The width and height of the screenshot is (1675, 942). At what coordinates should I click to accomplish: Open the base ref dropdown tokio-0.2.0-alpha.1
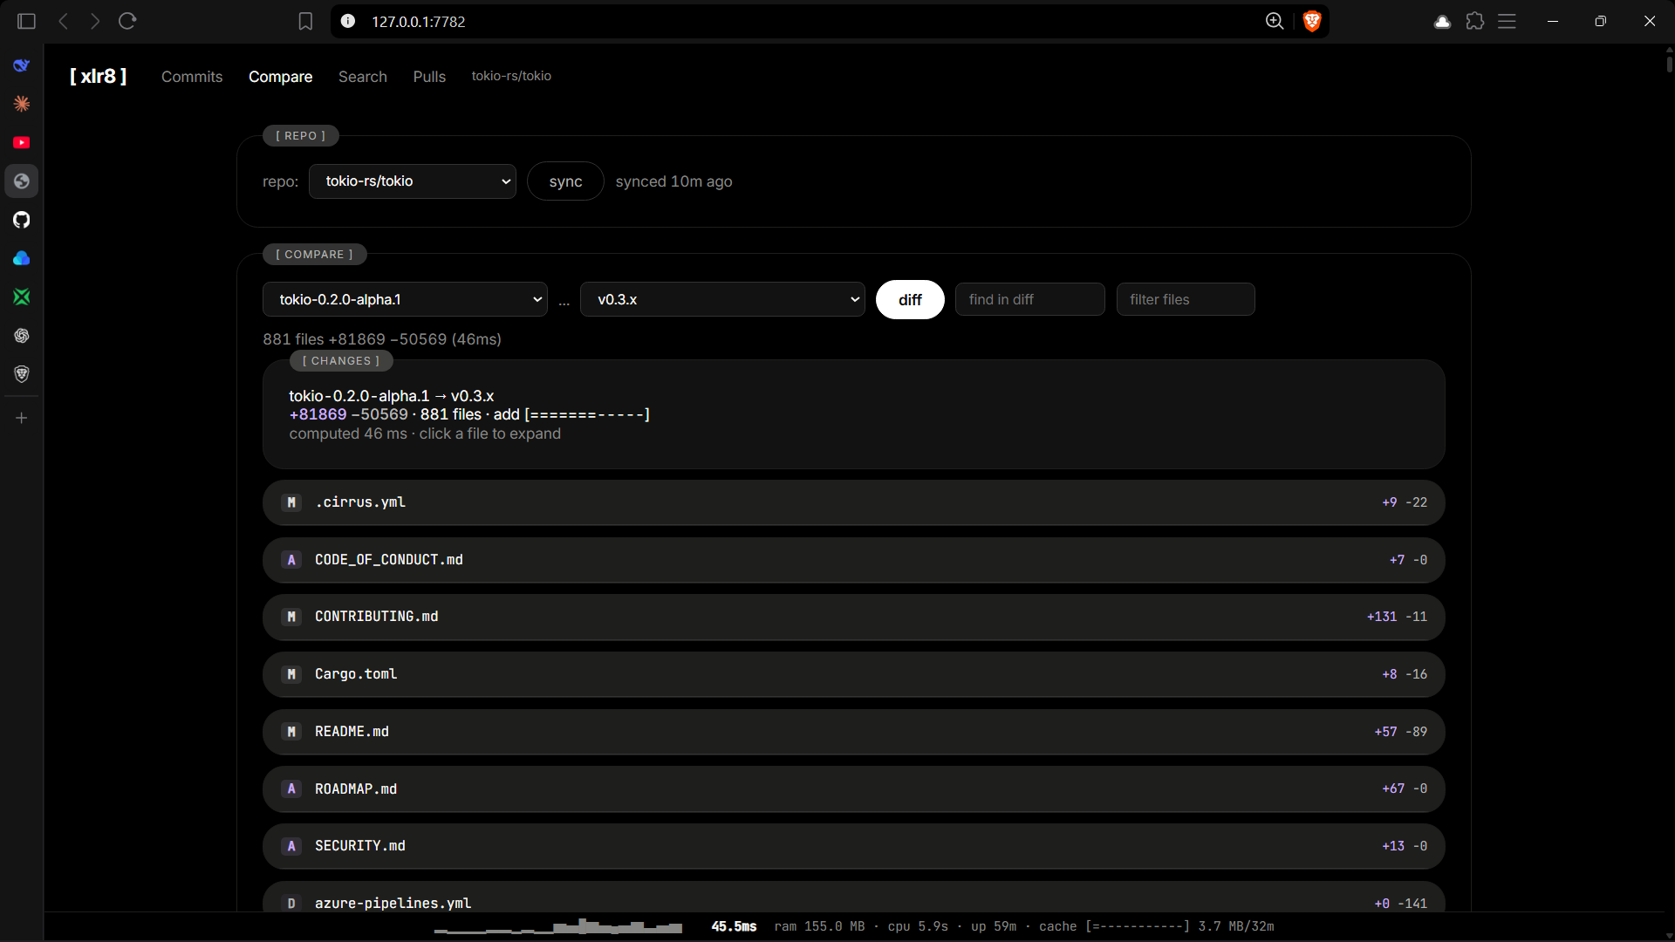[x=405, y=299]
